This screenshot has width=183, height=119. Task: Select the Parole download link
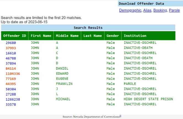coord(174,10)
